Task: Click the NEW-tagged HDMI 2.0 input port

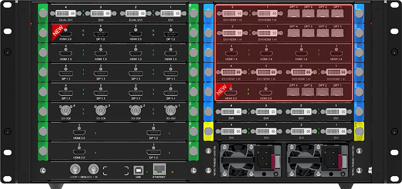Action: 66,34
